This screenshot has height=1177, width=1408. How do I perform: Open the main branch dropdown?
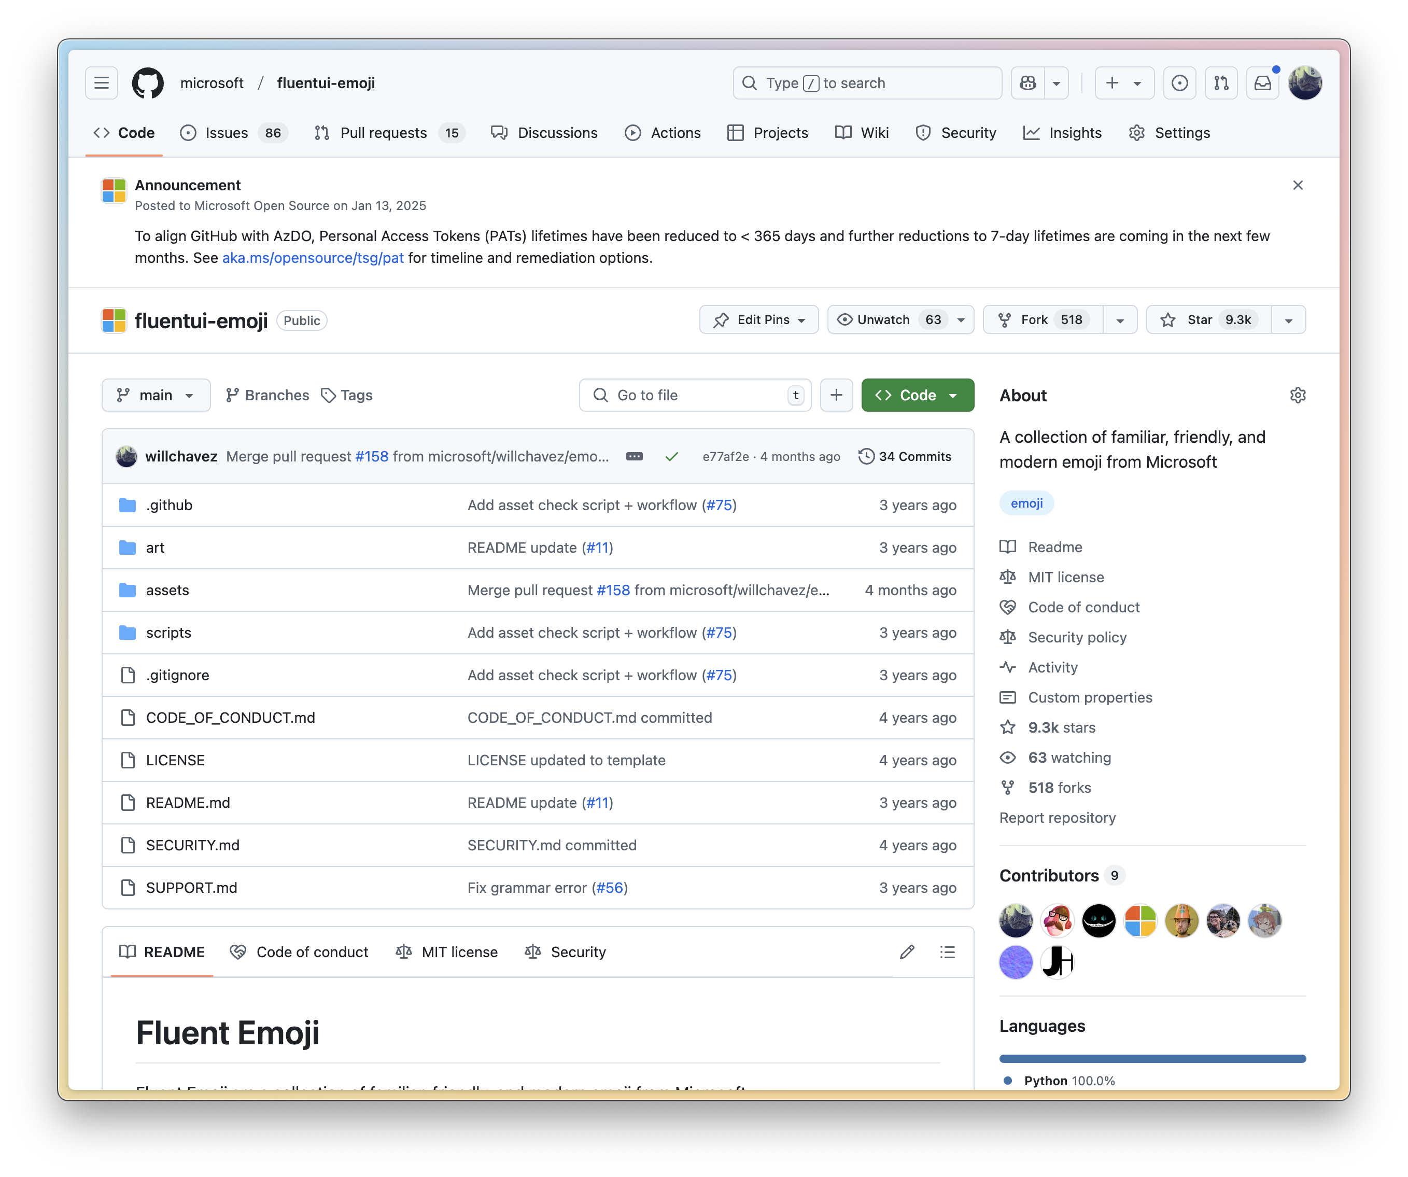[156, 395]
